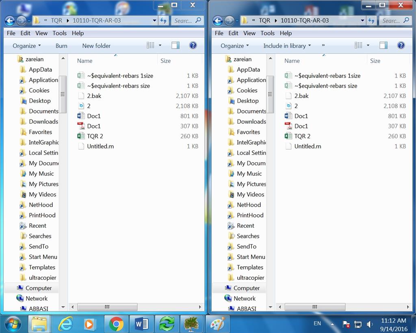Open Google Chrome from taskbar

pyautogui.click(x=116, y=324)
